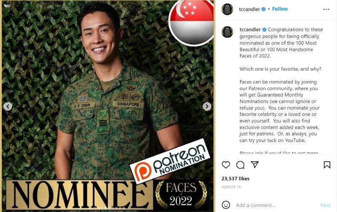
Task: Go back to the previous carousel photo
Action: pos(8,106)
